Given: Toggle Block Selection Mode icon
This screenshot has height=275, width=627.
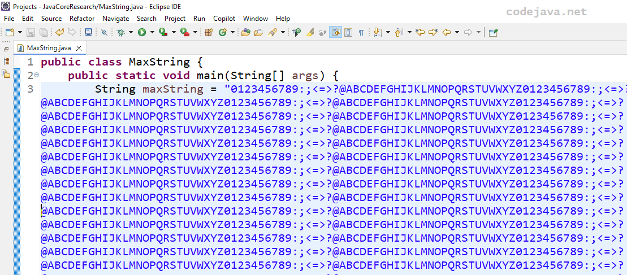Looking at the screenshot, I should pos(348,32).
